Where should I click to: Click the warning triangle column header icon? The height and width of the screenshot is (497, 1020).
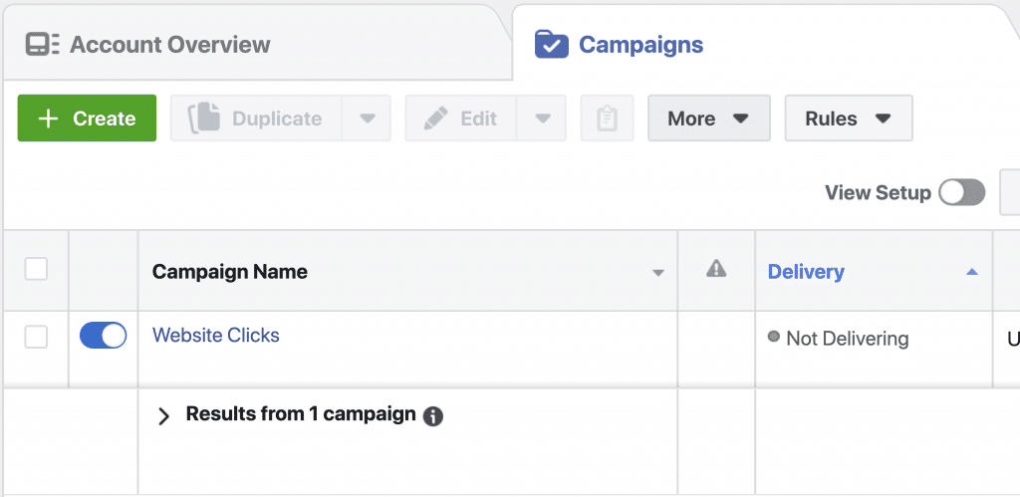tap(716, 269)
